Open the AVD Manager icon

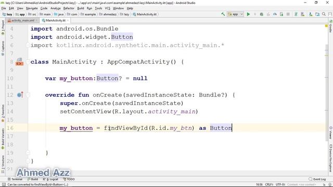pos(303,14)
